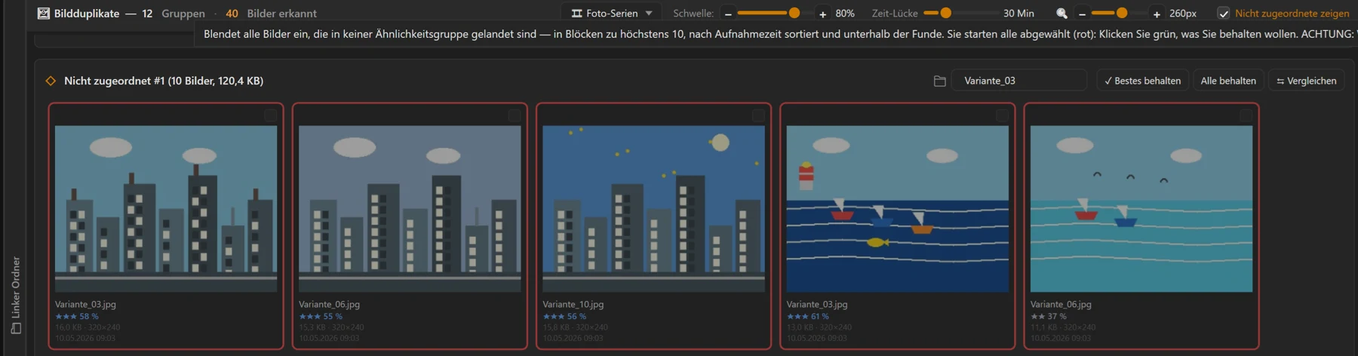Click the 12 Gruppen count text
This screenshot has height=356, width=1358.
pos(173,14)
